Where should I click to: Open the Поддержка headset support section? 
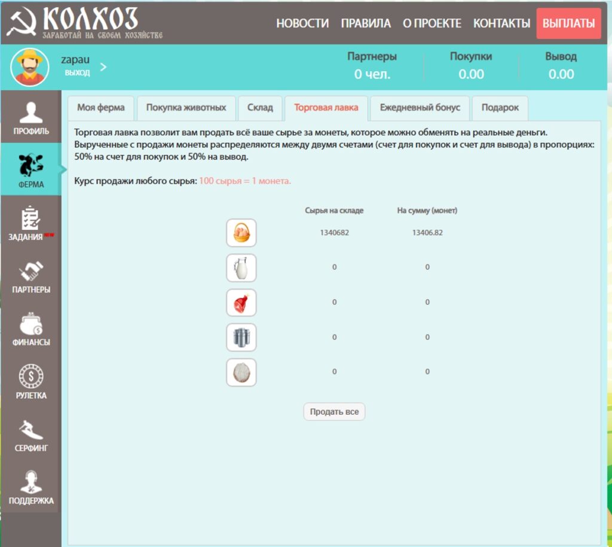tap(31, 487)
